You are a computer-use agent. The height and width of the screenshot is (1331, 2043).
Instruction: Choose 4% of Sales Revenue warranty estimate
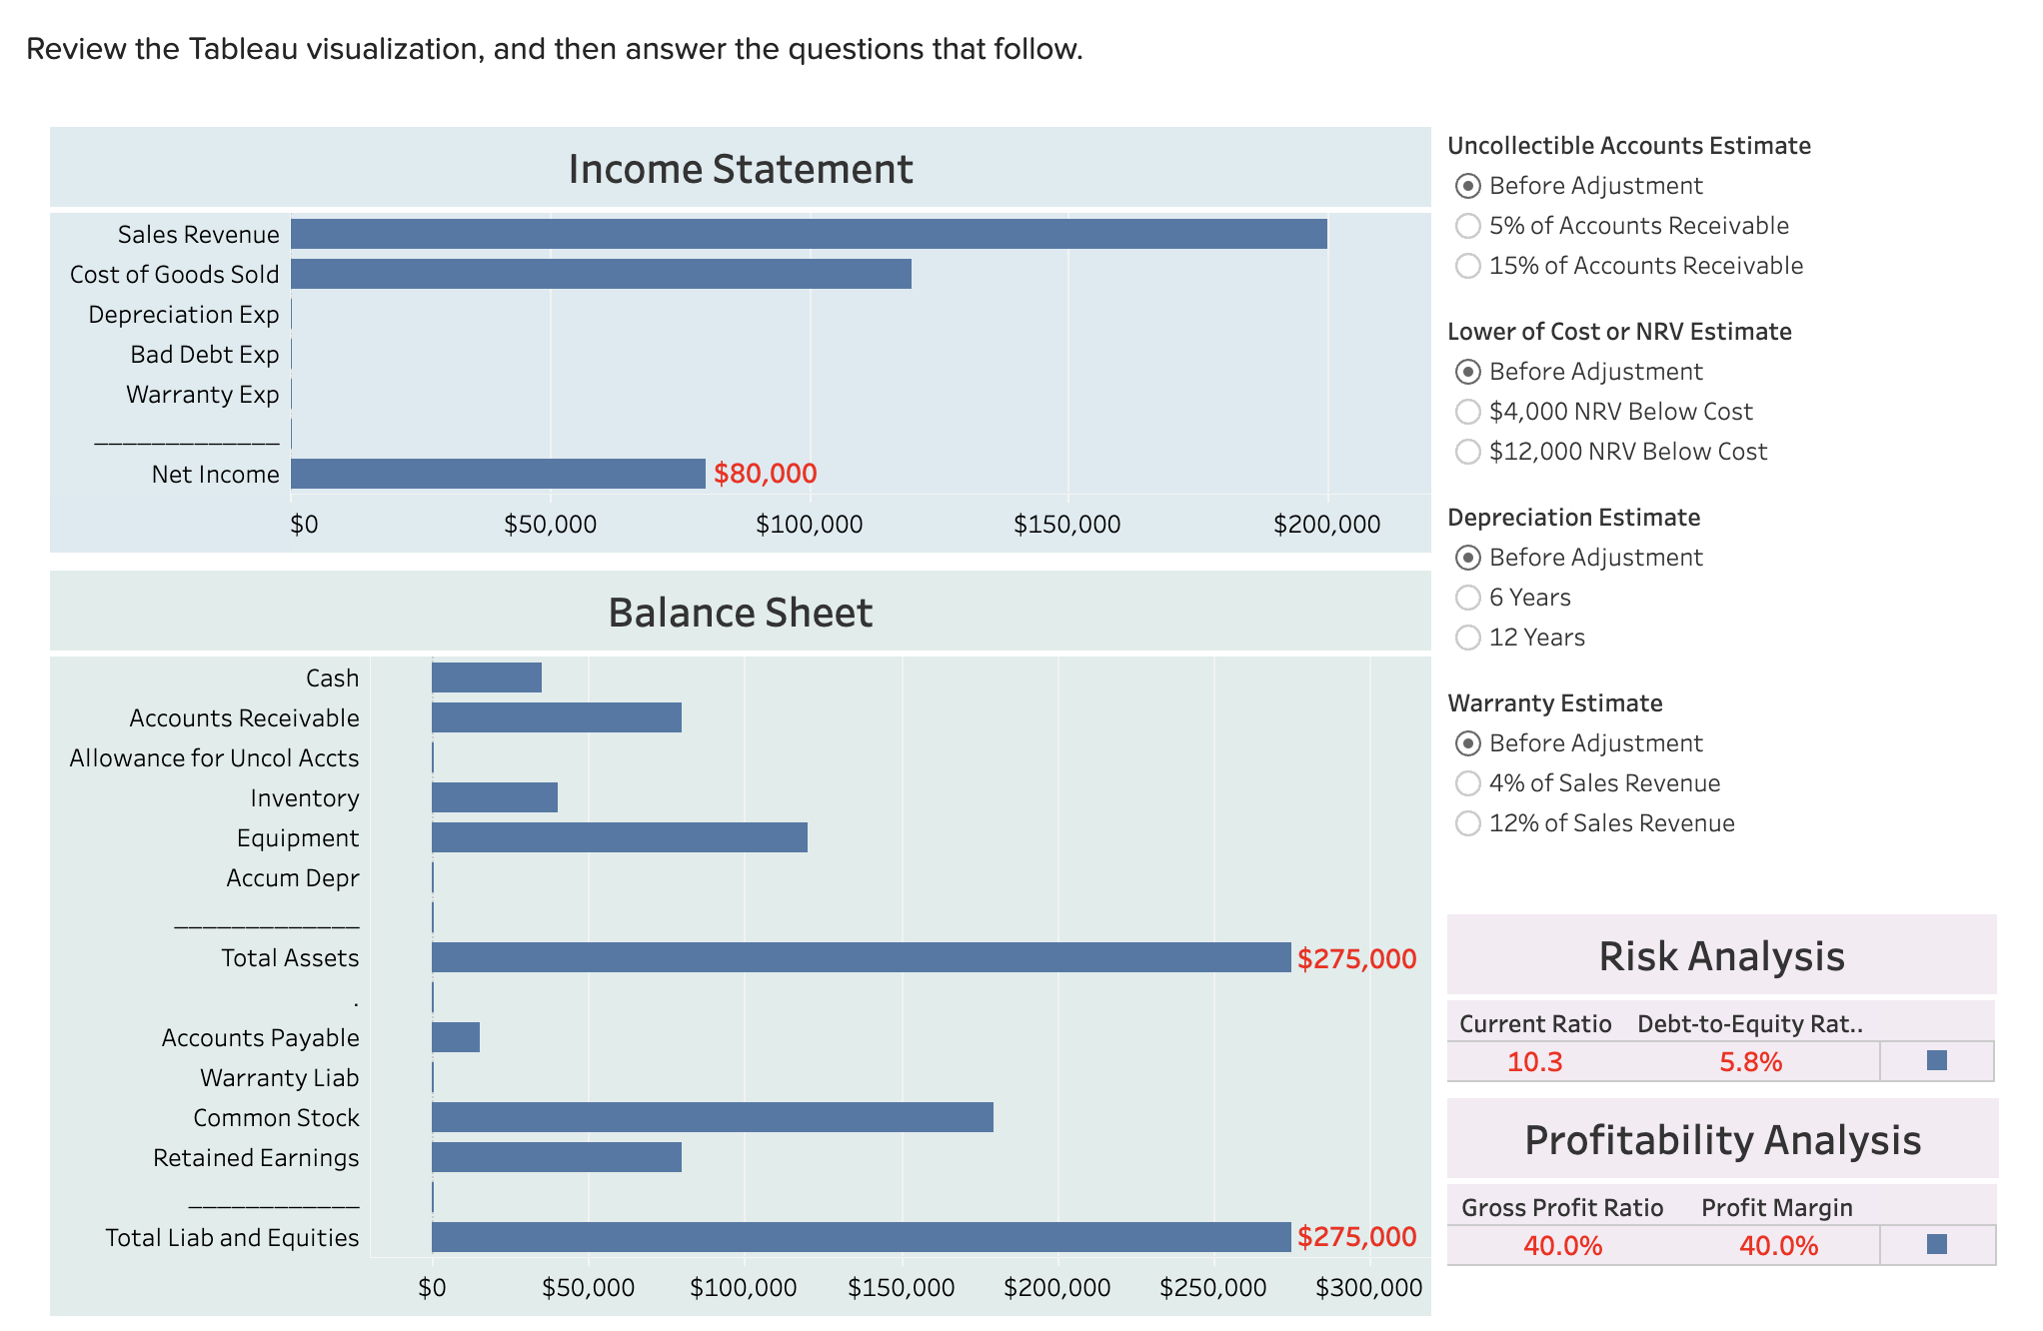[x=1467, y=782]
